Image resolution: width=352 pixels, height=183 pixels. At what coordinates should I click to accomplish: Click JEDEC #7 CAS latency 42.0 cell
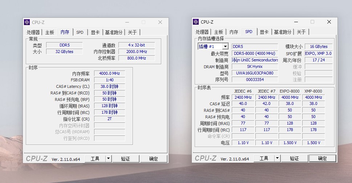click(x=267, y=103)
